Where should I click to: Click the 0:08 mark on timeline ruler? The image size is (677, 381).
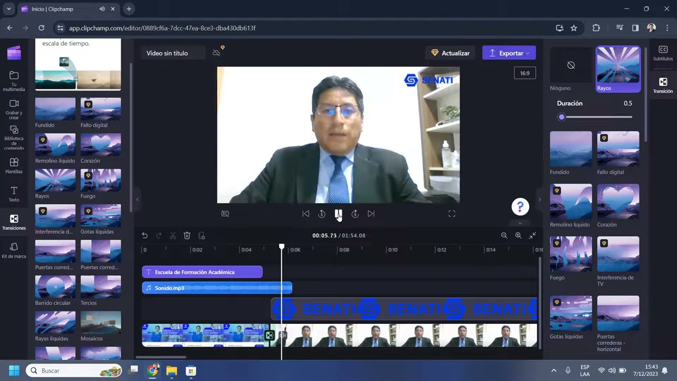(x=344, y=250)
